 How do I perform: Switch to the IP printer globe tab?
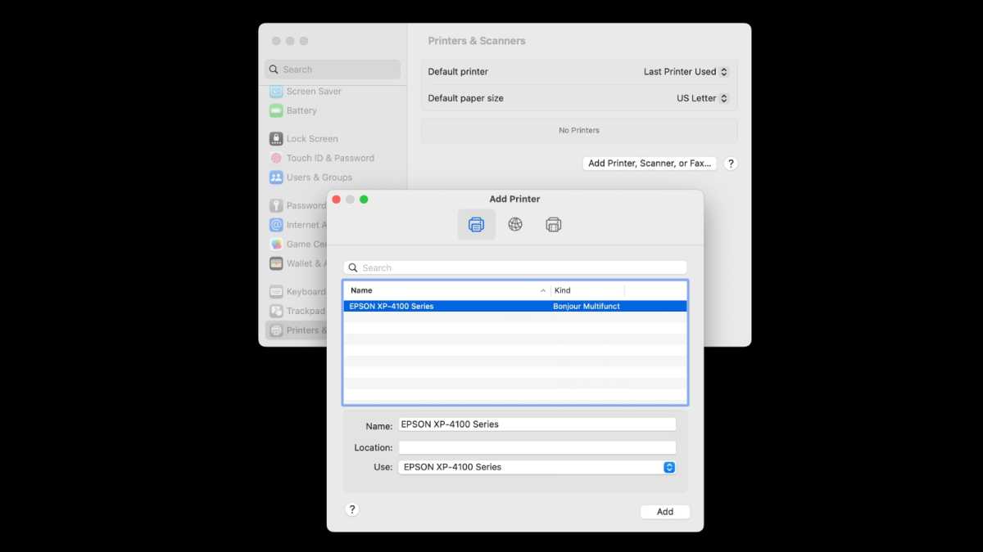[515, 224]
